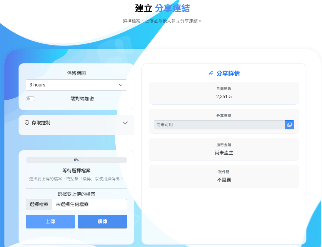322x247 pixels.
Task: Toggle the 端對端加密 switch
Action: click(31, 99)
